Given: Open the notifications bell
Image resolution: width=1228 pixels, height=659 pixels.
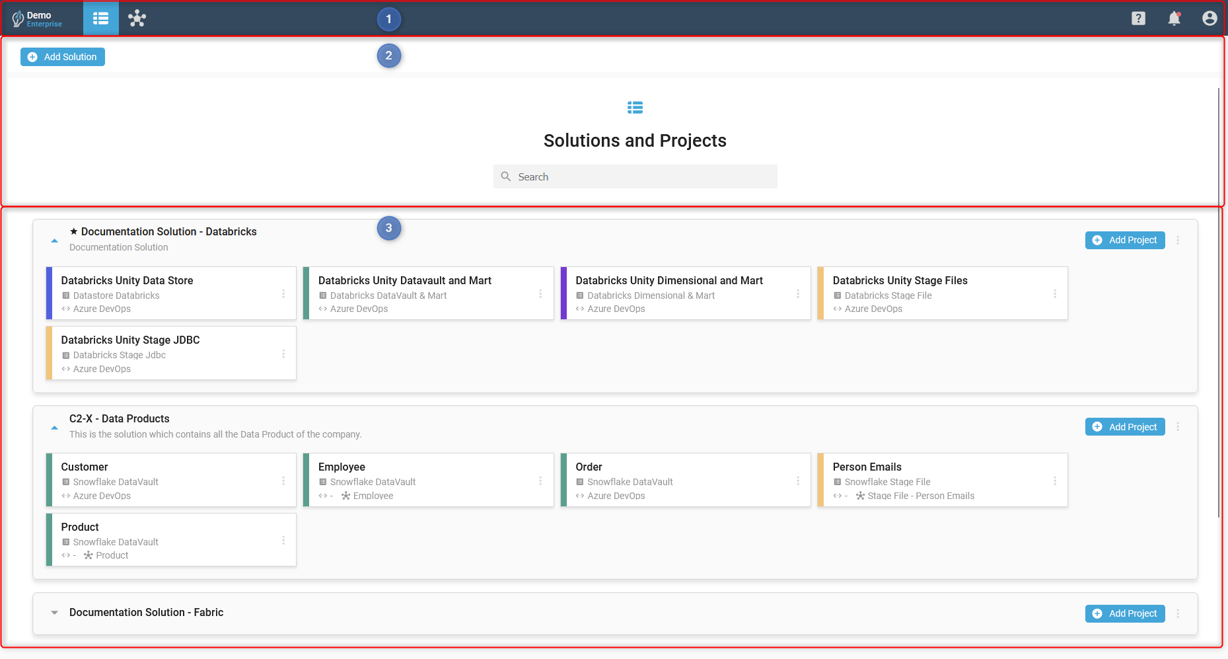Looking at the screenshot, I should tap(1174, 19).
